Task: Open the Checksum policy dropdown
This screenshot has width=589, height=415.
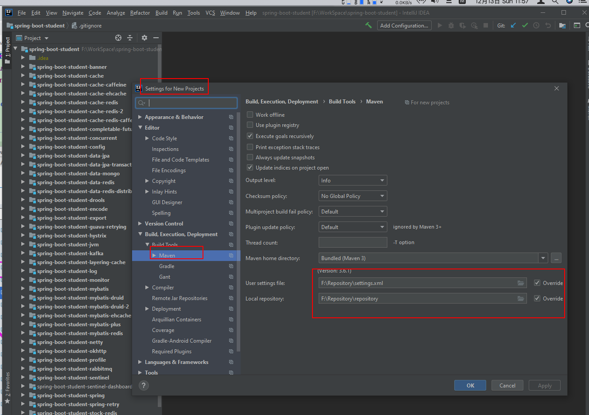Action: click(353, 196)
